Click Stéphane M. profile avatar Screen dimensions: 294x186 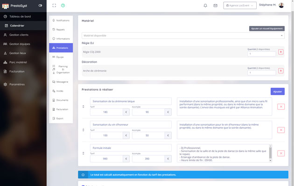point(281,5)
